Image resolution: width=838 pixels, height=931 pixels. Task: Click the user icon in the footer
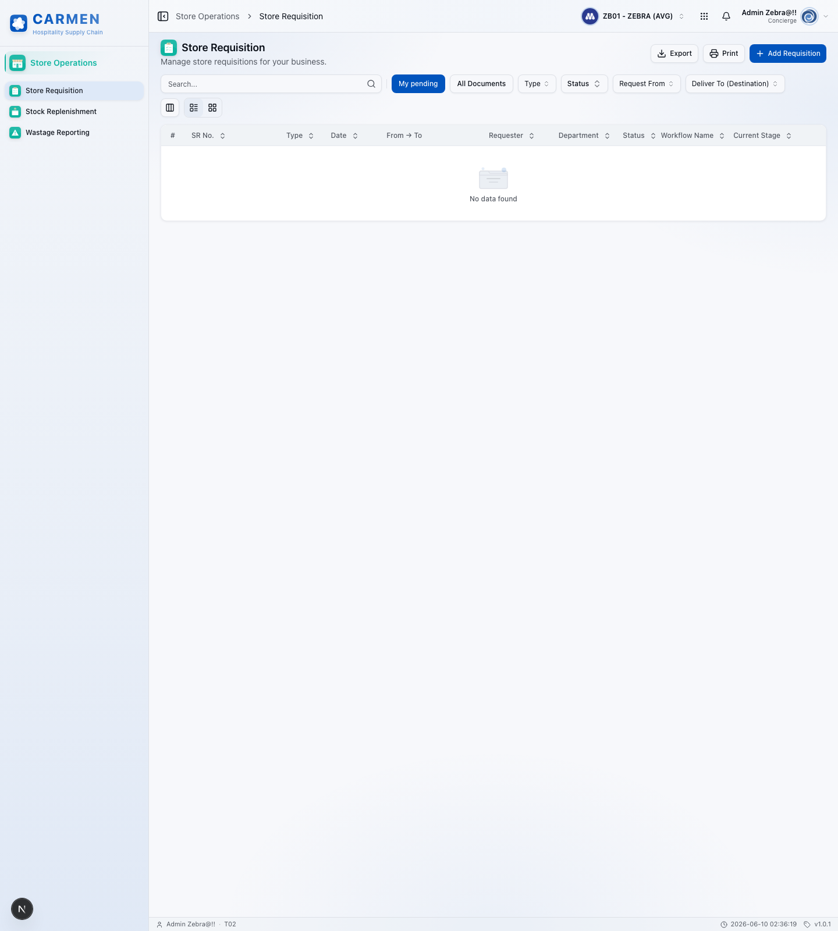[159, 924]
